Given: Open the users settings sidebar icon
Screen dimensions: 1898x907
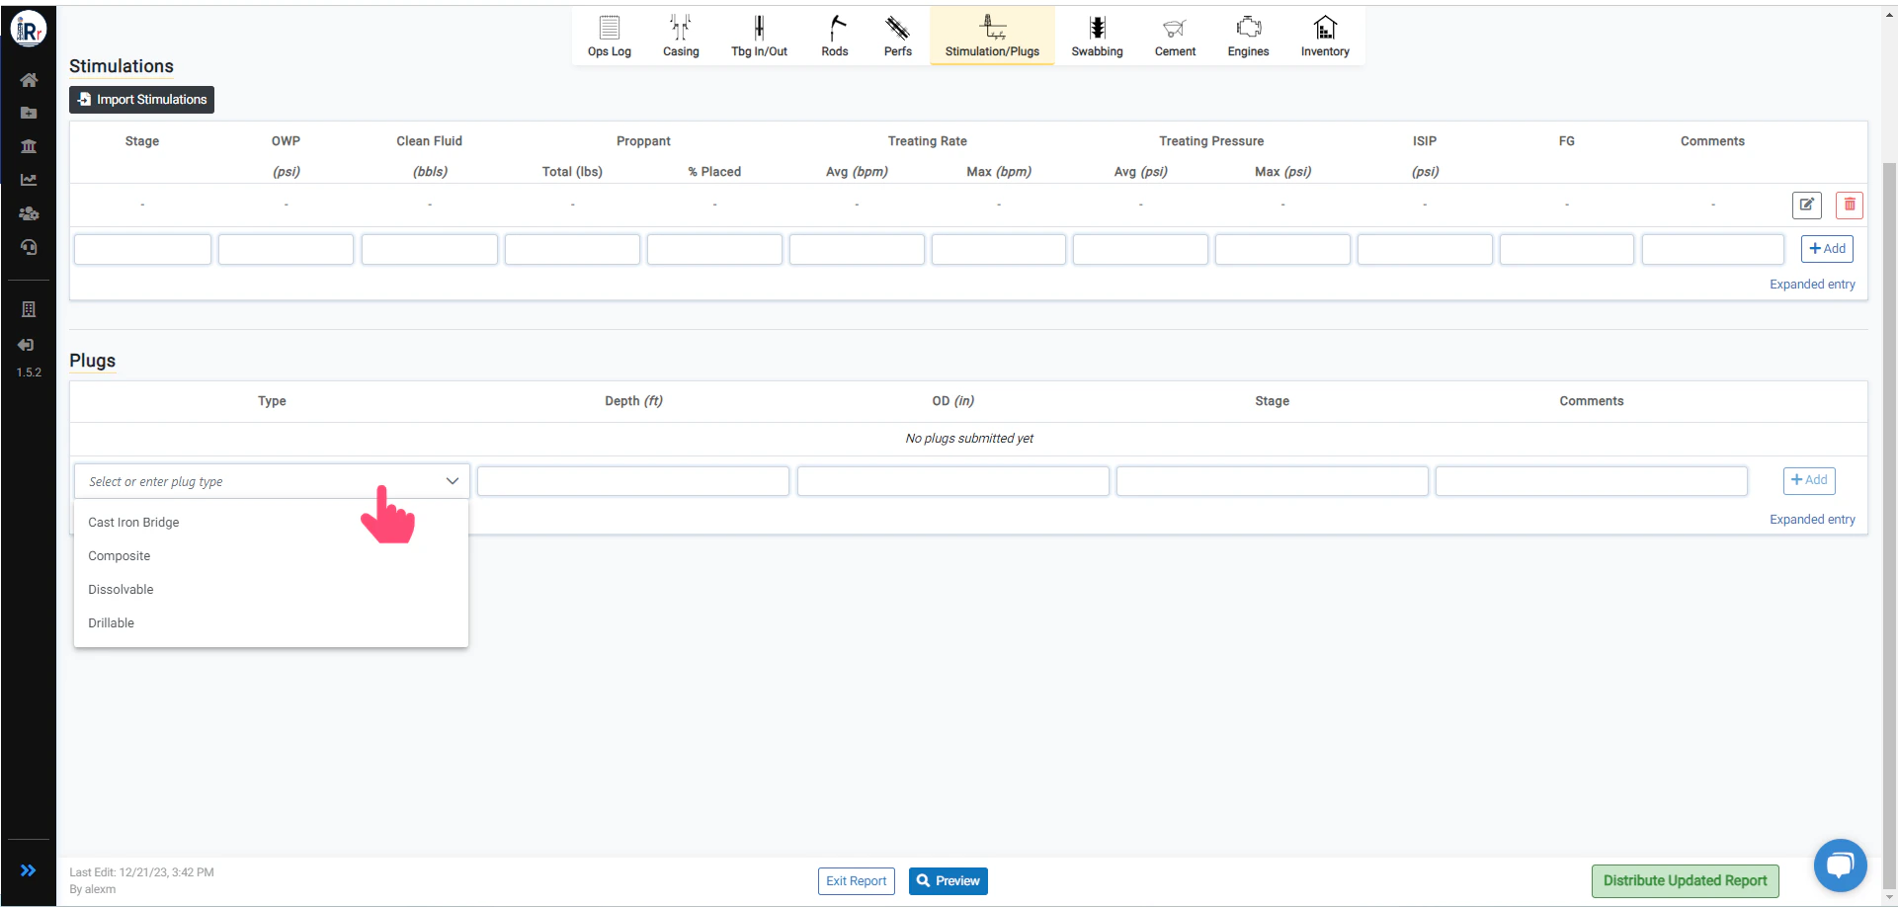Looking at the screenshot, I should pos(29,213).
